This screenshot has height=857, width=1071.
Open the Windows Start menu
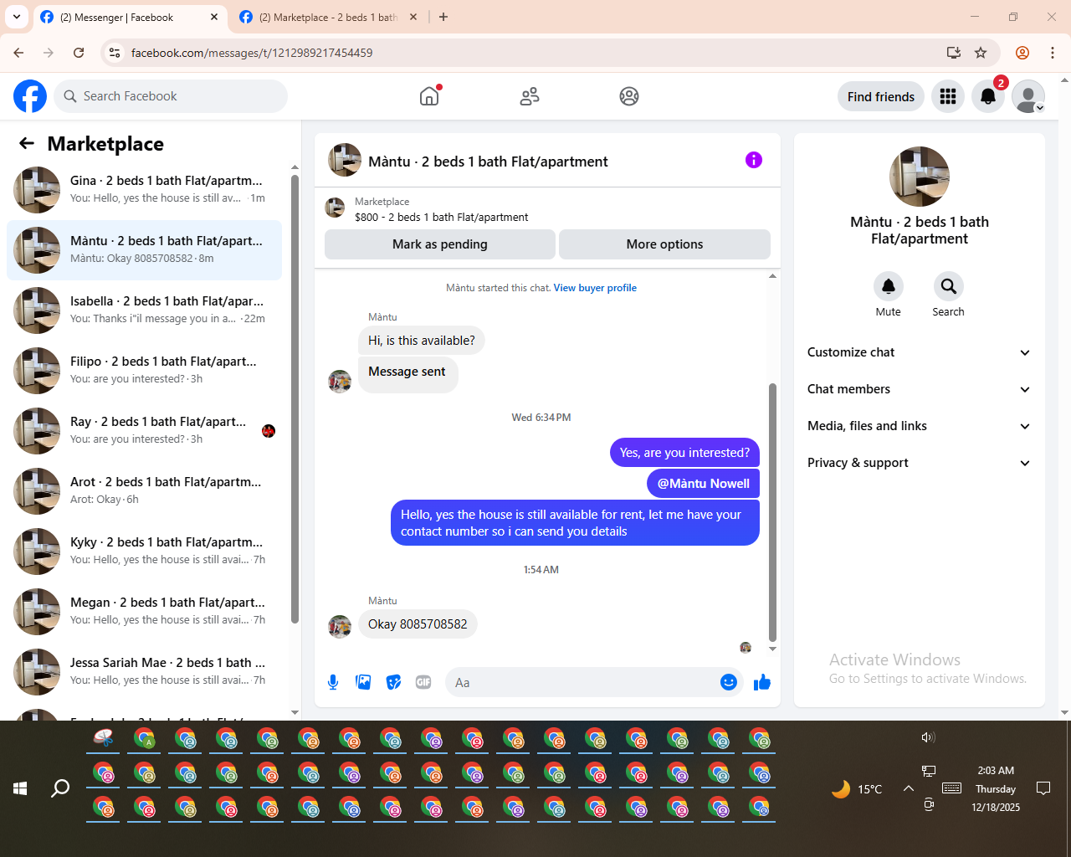(x=20, y=788)
